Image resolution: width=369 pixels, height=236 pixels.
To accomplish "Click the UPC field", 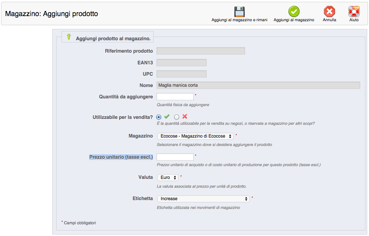I will pyautogui.click(x=181, y=74).
